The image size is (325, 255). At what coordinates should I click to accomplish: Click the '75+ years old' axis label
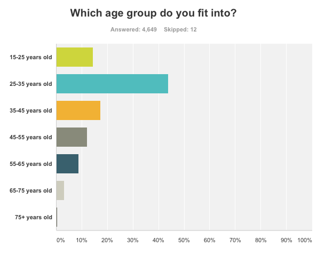point(33,217)
